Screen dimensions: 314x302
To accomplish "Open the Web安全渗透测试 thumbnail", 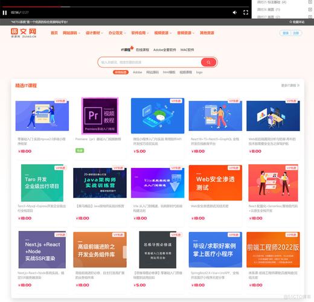I will tap(216, 183).
